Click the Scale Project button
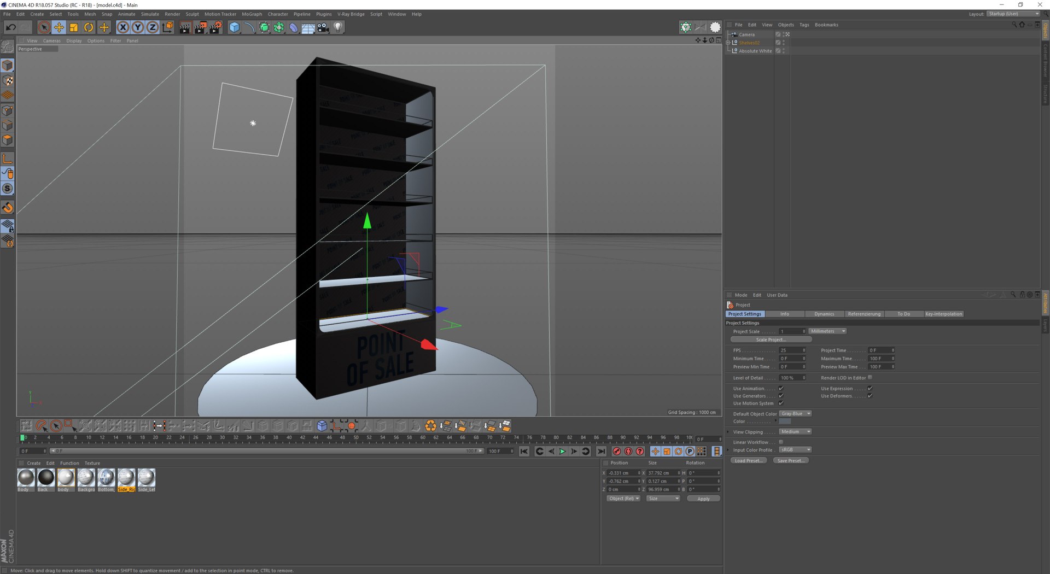 click(x=771, y=340)
